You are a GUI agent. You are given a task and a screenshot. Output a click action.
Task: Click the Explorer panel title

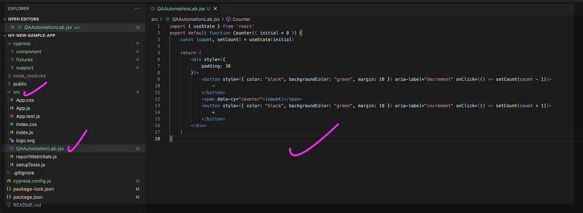(18, 8)
